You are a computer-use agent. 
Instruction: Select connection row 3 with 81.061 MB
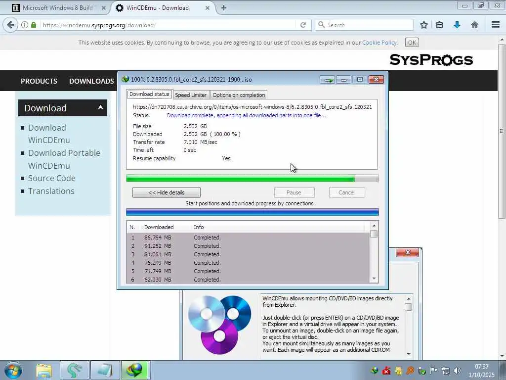248,254
